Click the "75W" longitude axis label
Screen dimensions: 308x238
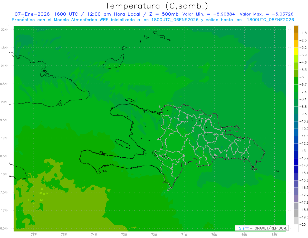(x=64, y=235)
